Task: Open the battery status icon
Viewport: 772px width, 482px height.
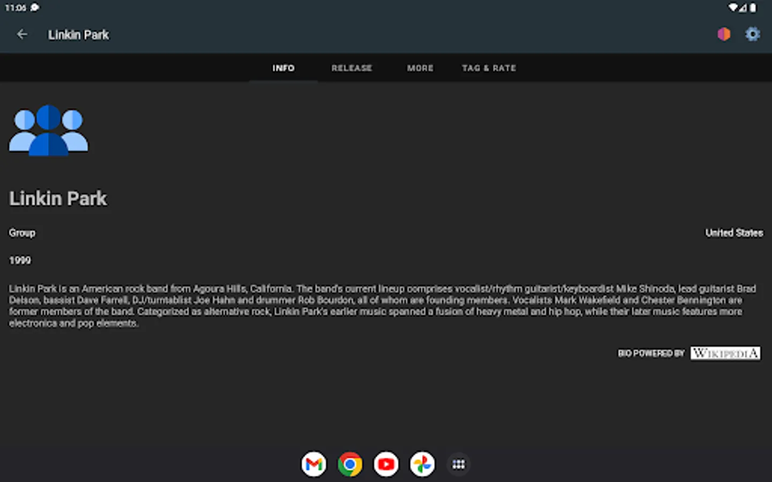Action: [753, 7]
